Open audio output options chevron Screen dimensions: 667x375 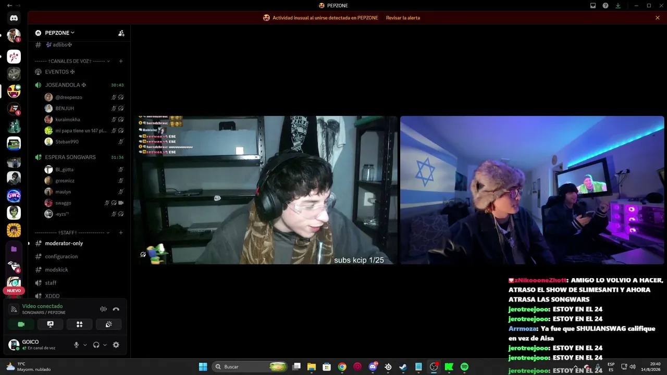[105, 345]
